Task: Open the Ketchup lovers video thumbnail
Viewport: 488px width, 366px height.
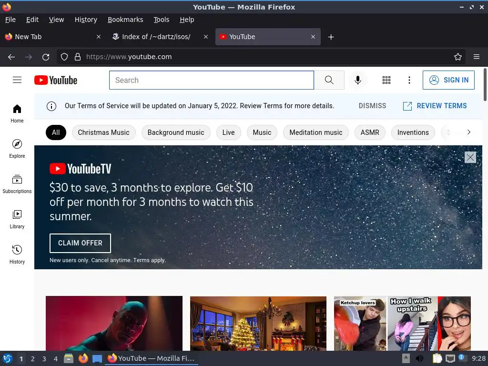Action: click(402, 324)
